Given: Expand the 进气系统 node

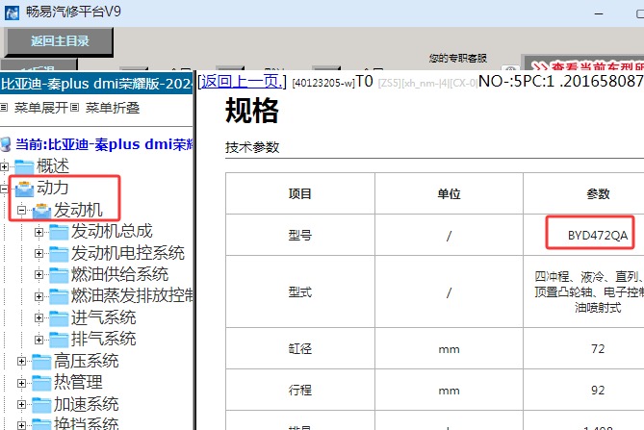Looking at the screenshot, I should coord(39,318).
